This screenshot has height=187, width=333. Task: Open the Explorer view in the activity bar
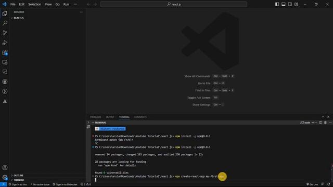point(5,14)
